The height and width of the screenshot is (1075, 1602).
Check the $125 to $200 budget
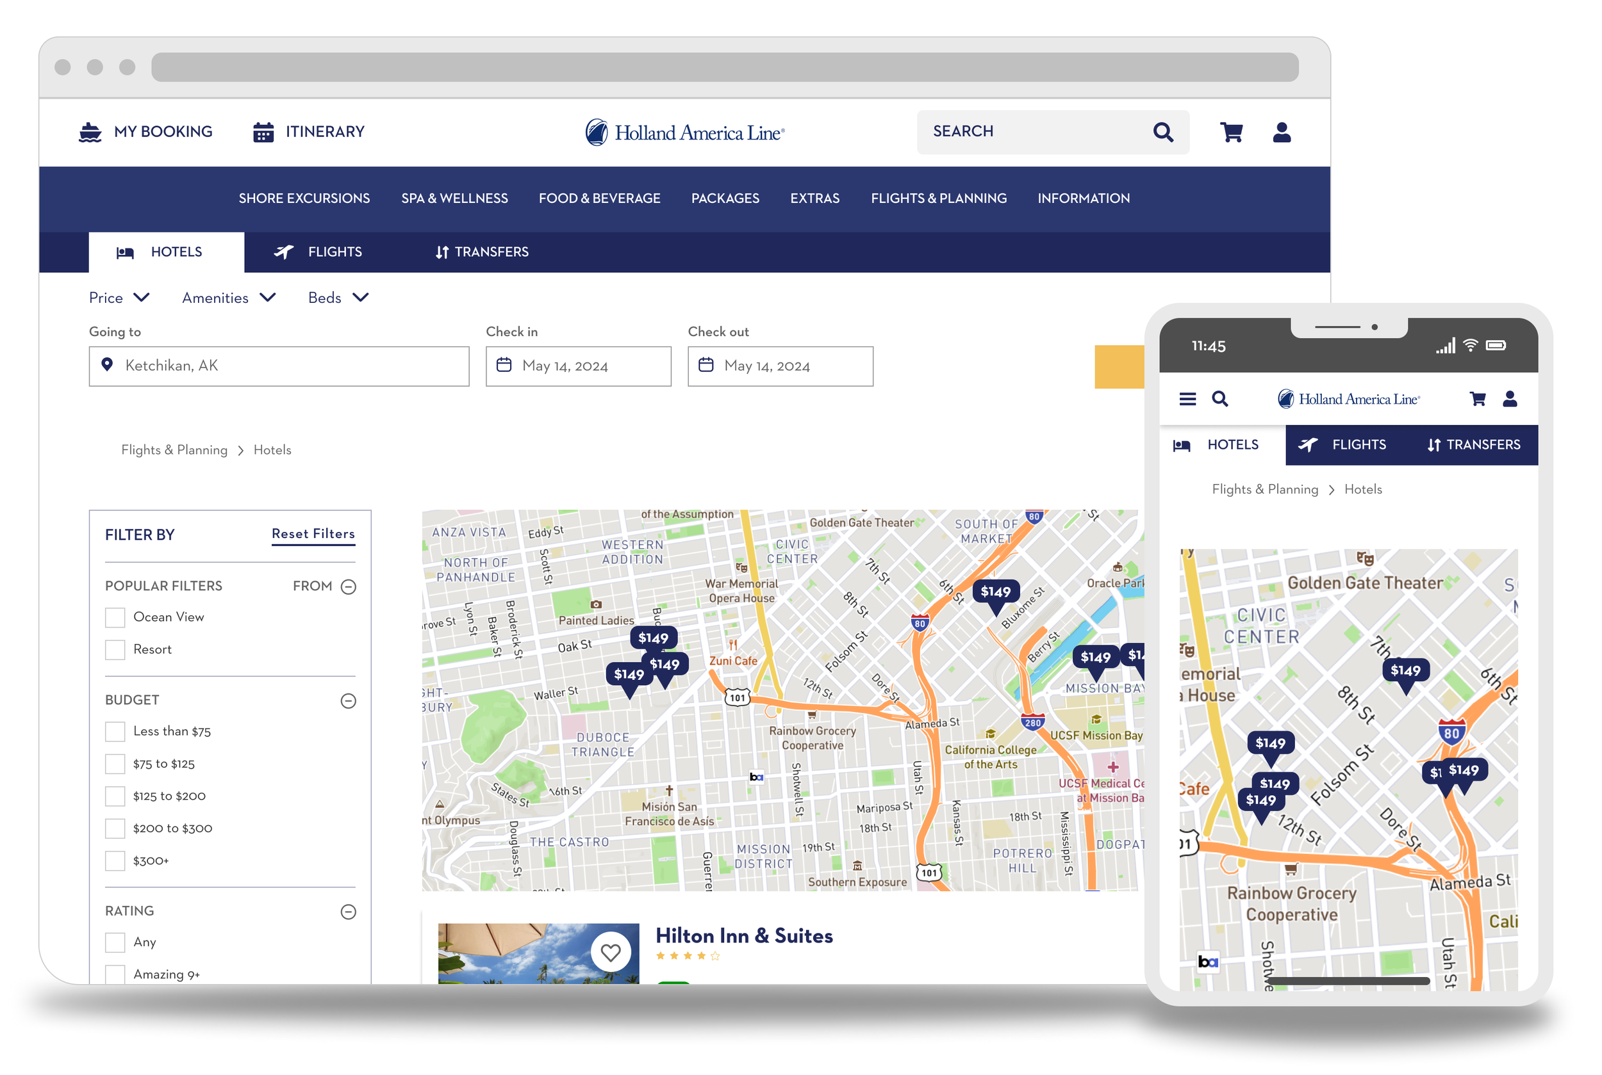tap(115, 796)
